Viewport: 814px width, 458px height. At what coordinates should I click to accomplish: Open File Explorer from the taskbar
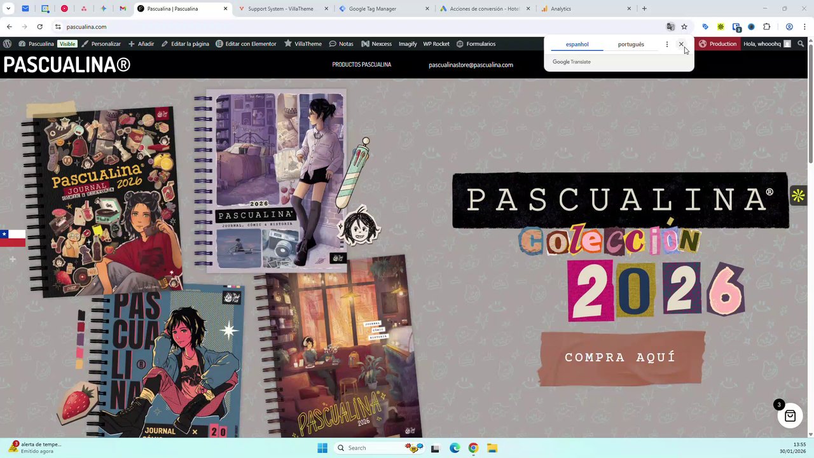tap(492, 448)
